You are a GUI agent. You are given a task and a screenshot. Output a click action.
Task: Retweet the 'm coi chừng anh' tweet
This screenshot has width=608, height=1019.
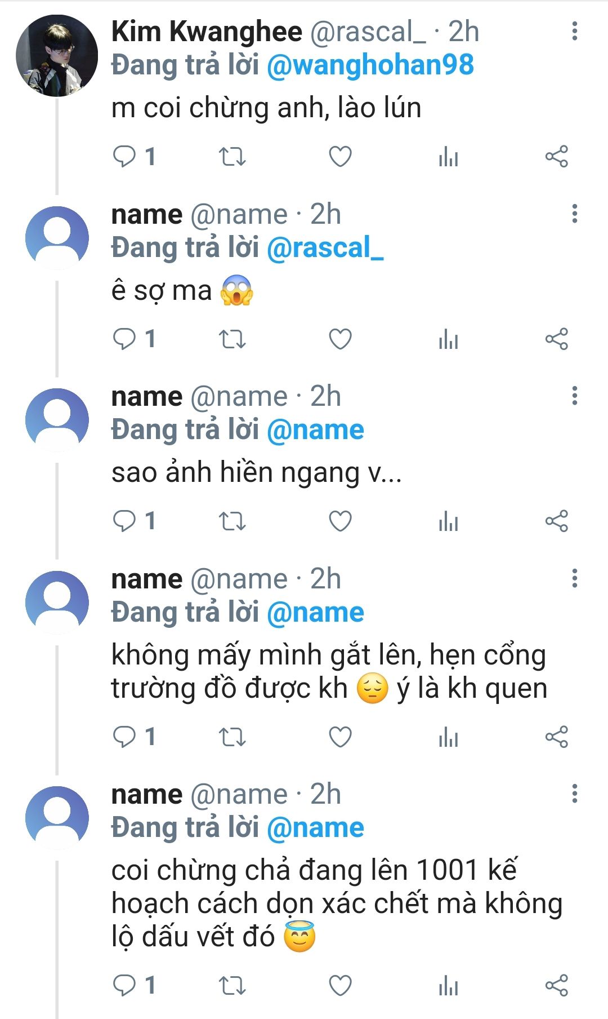[x=232, y=156]
